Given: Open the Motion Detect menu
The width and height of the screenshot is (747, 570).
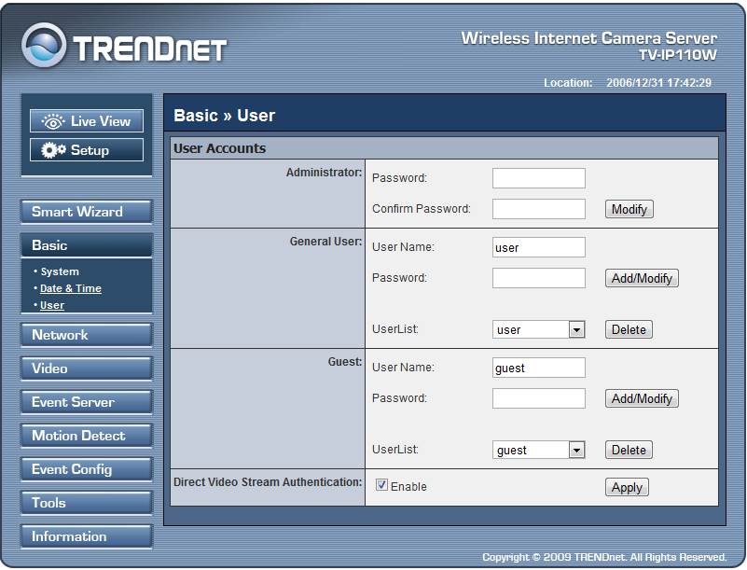Looking at the screenshot, I should [86, 436].
